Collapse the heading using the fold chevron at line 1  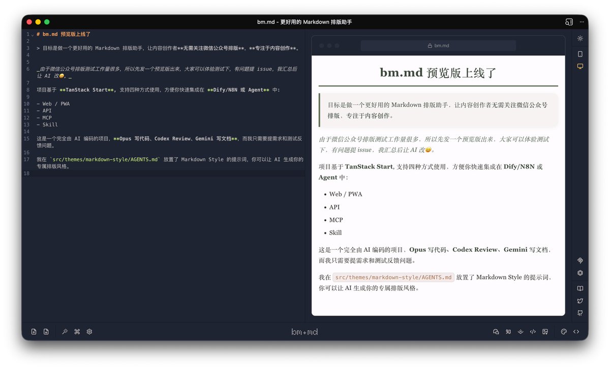click(x=32, y=33)
